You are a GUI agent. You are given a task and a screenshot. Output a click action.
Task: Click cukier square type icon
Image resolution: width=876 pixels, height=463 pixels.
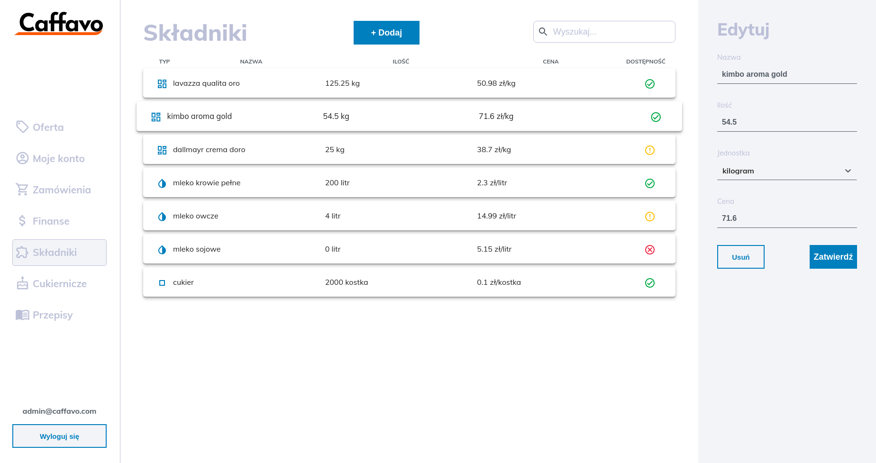tap(162, 283)
